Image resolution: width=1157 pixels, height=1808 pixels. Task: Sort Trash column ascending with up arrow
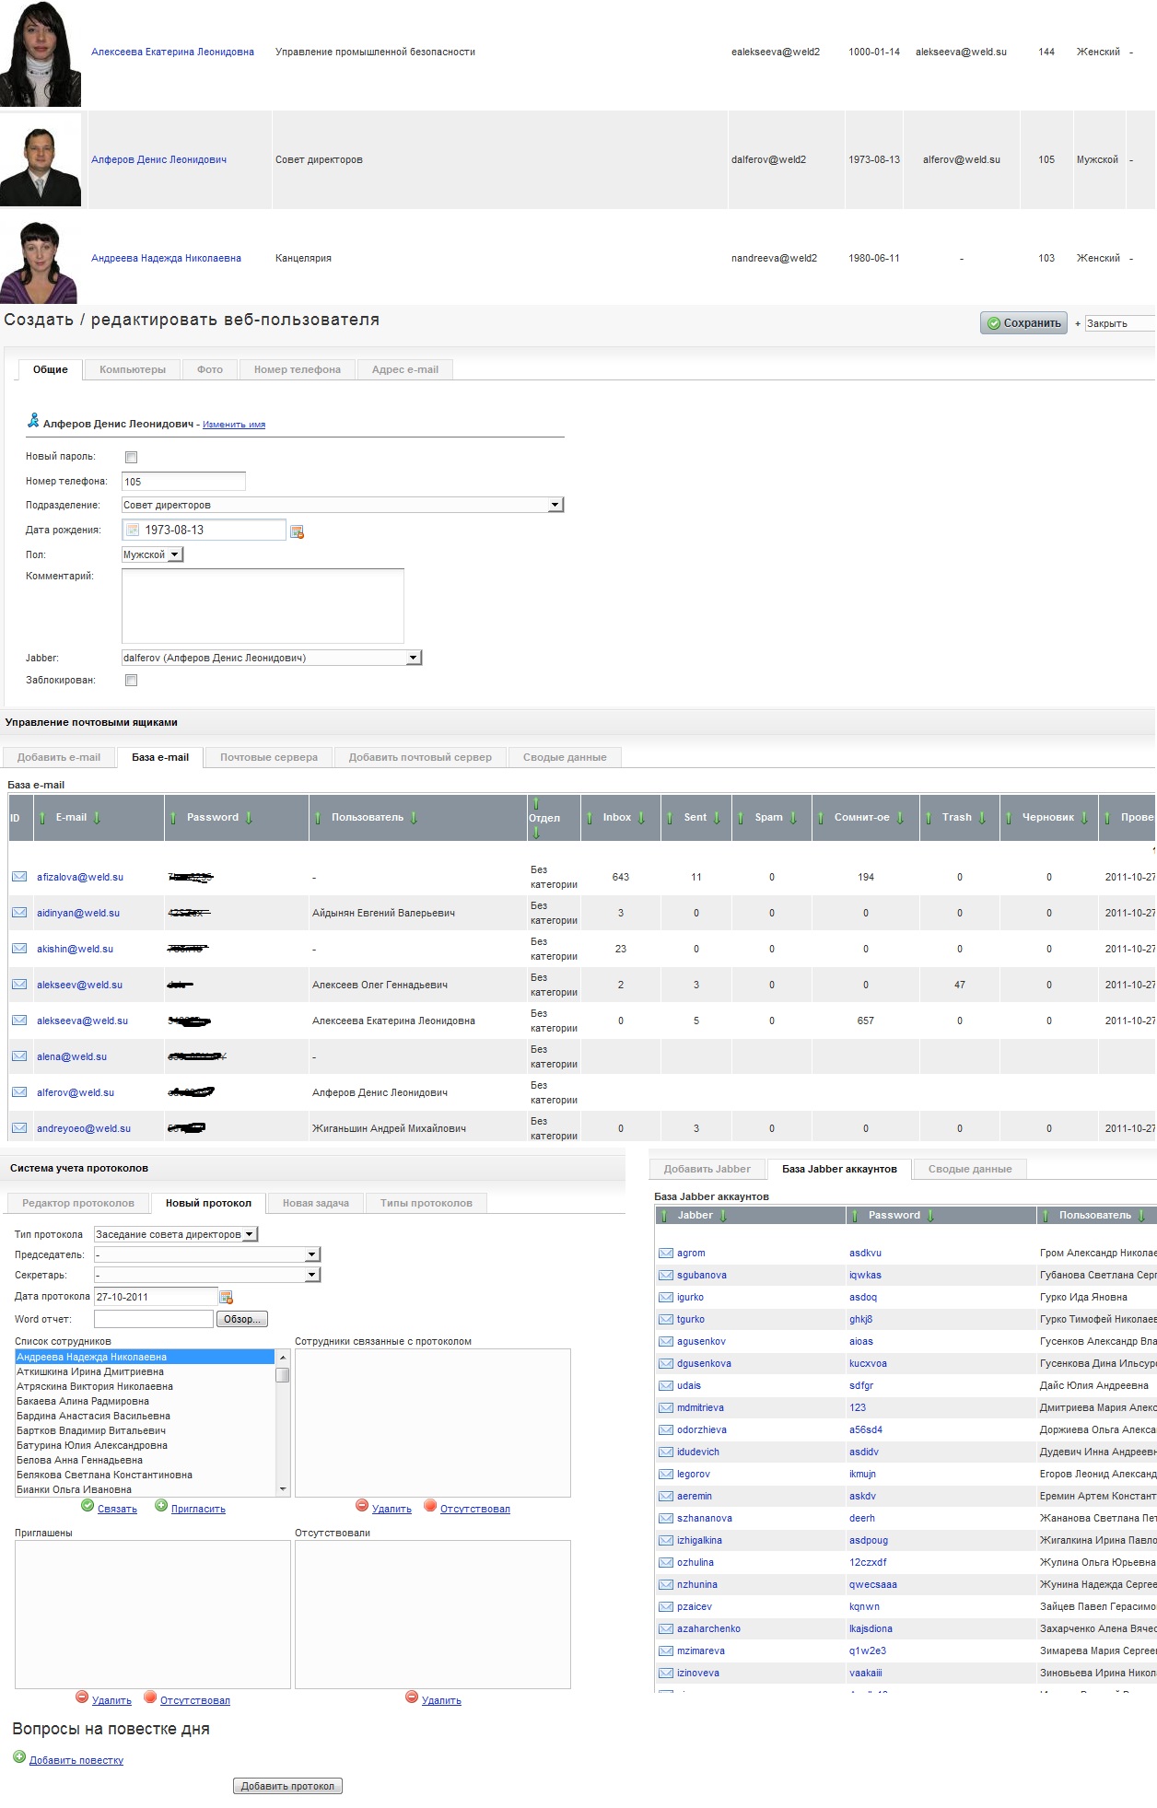coord(929,818)
